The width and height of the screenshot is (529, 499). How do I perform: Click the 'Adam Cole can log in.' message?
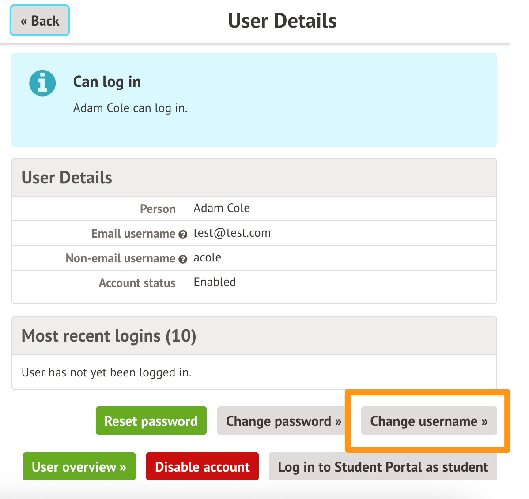pyautogui.click(x=130, y=108)
